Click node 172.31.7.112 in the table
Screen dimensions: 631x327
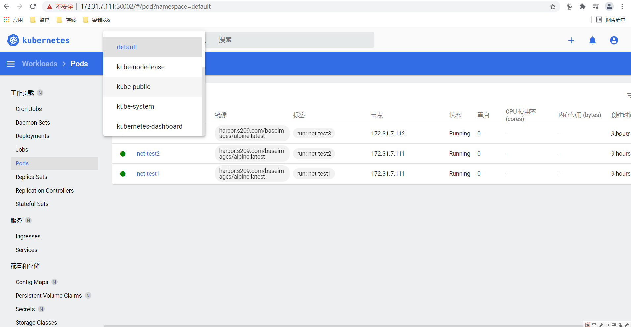point(388,134)
